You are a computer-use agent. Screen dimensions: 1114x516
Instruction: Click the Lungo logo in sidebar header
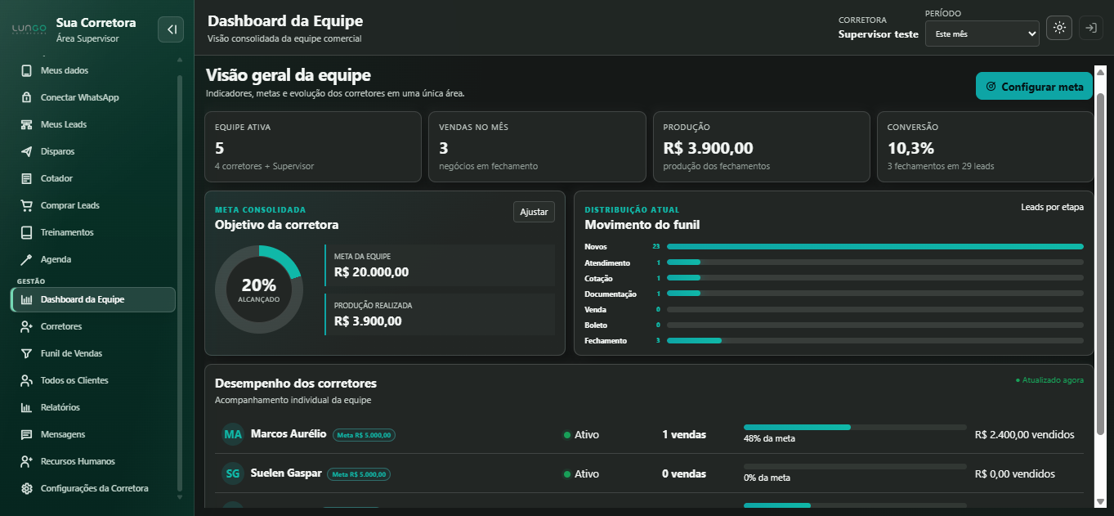coord(29,29)
